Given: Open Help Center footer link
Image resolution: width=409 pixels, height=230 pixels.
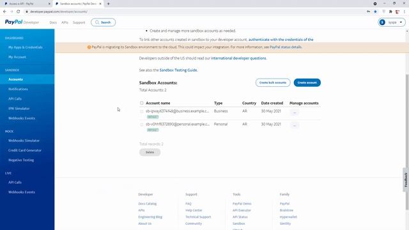Looking at the screenshot, I should tap(194, 210).
